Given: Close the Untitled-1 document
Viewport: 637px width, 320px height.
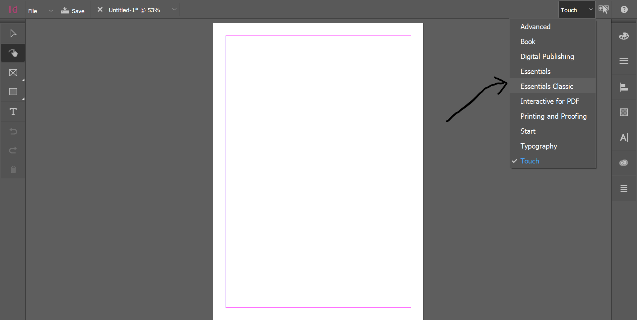Looking at the screenshot, I should tap(100, 10).
